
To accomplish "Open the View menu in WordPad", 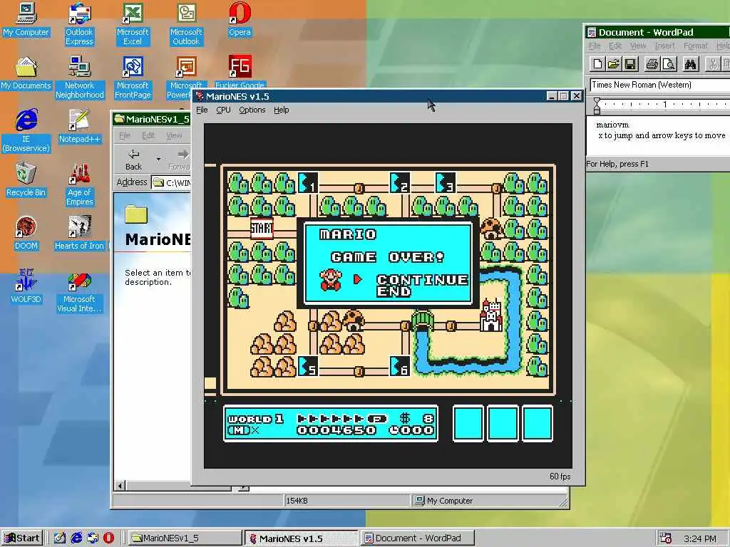I will (638, 46).
